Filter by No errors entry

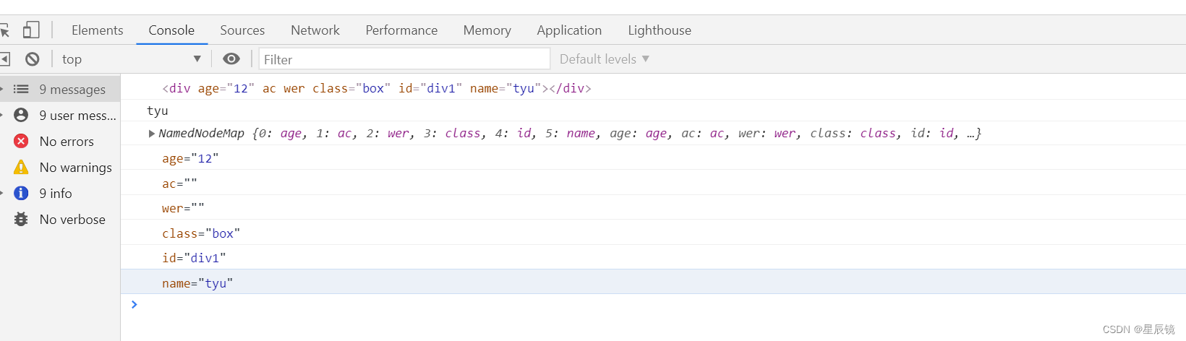[x=66, y=142]
